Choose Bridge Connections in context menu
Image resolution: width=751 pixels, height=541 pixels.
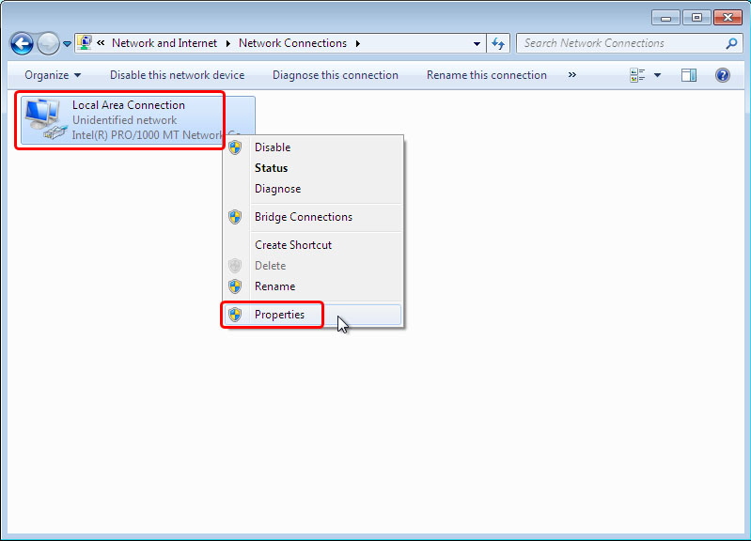312,217
